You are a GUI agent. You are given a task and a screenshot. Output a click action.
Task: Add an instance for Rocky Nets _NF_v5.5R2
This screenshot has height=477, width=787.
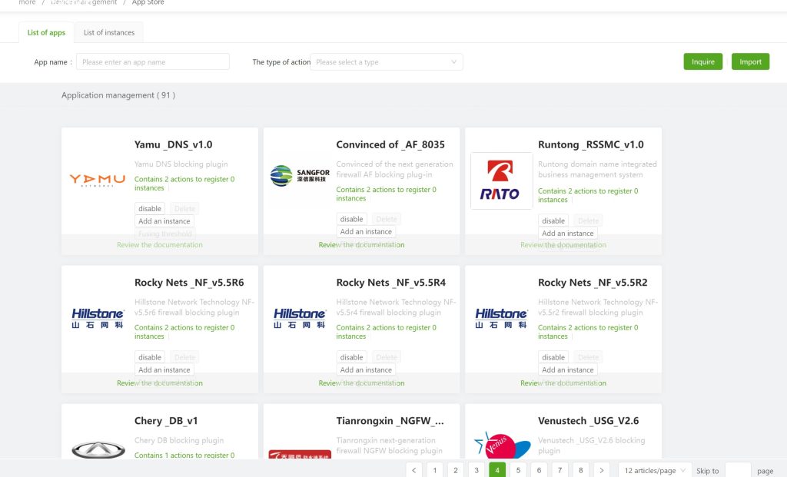pos(568,369)
